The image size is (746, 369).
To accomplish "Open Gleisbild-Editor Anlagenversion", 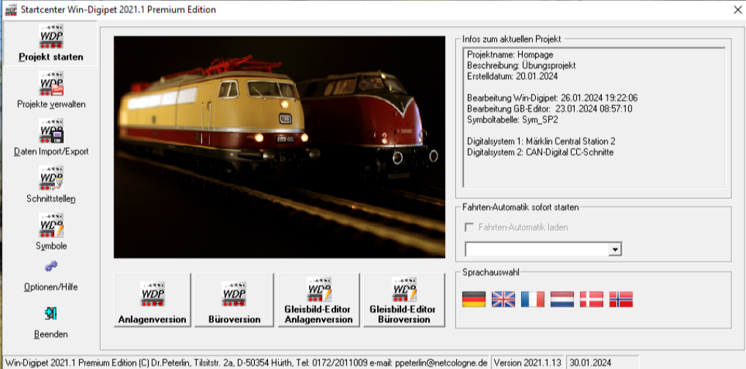I will click(x=318, y=301).
